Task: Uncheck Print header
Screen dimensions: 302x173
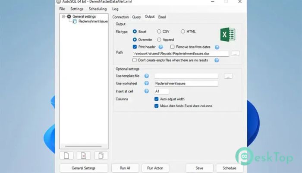Action: (x=135, y=47)
